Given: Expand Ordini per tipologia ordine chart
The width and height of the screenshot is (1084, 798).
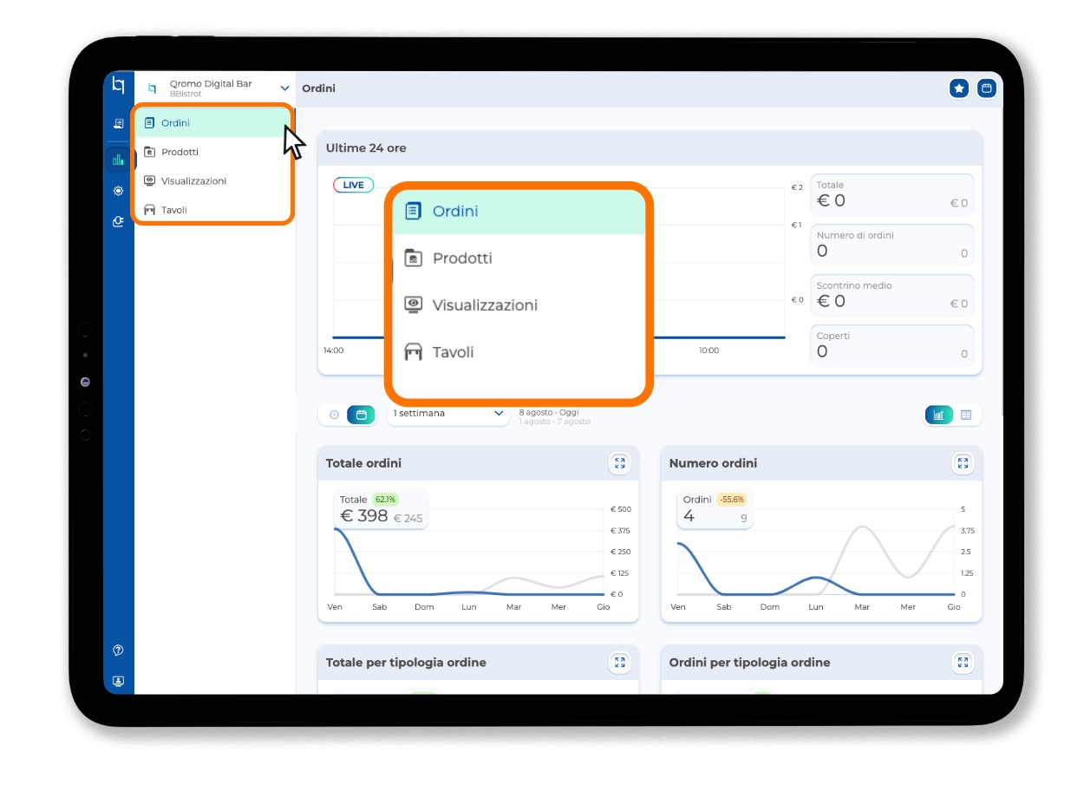Looking at the screenshot, I should [x=963, y=663].
